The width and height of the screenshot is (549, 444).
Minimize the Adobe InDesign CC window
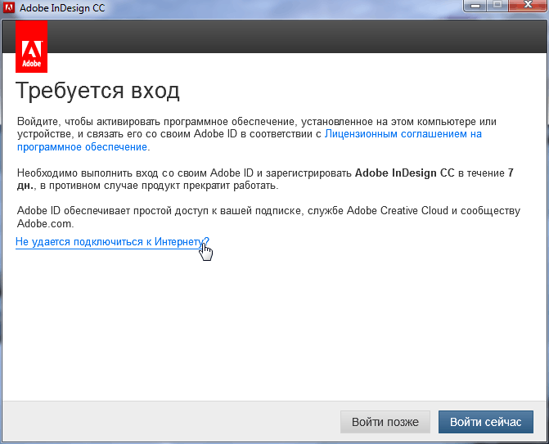pyautogui.click(x=475, y=6)
